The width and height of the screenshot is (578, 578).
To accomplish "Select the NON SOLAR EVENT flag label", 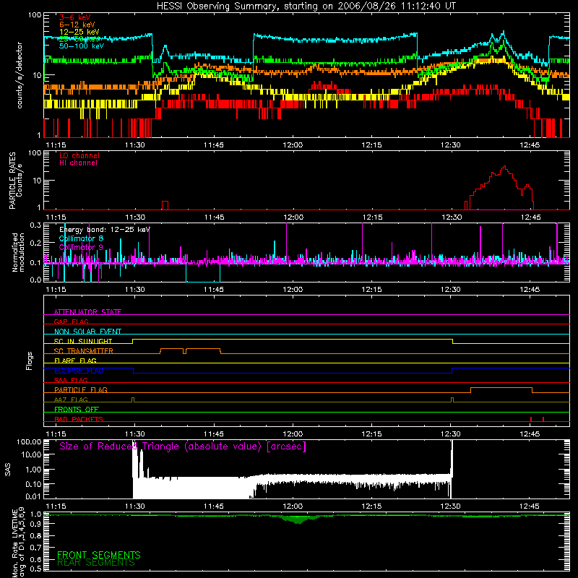I will tap(87, 332).
